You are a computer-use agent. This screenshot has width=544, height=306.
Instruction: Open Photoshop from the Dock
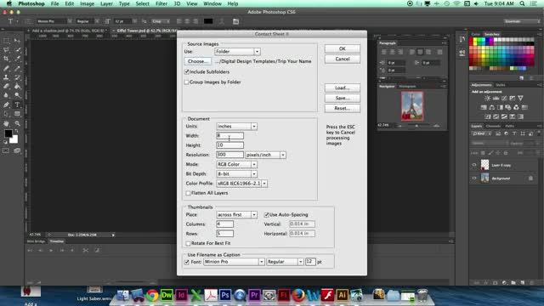[225, 295]
